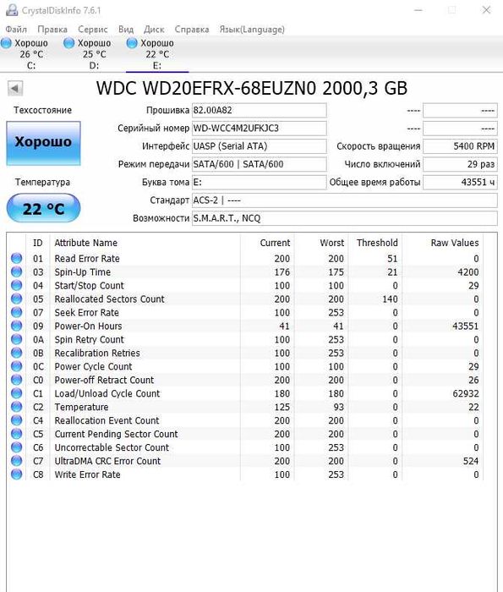Click worst value 93 in Temperature row
Viewport: 503px width, 592px height.
click(x=339, y=407)
